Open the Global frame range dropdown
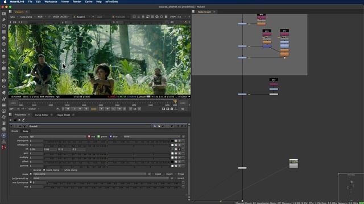Image resolution: width=364 pixels, height=204 pixels. pos(34,109)
